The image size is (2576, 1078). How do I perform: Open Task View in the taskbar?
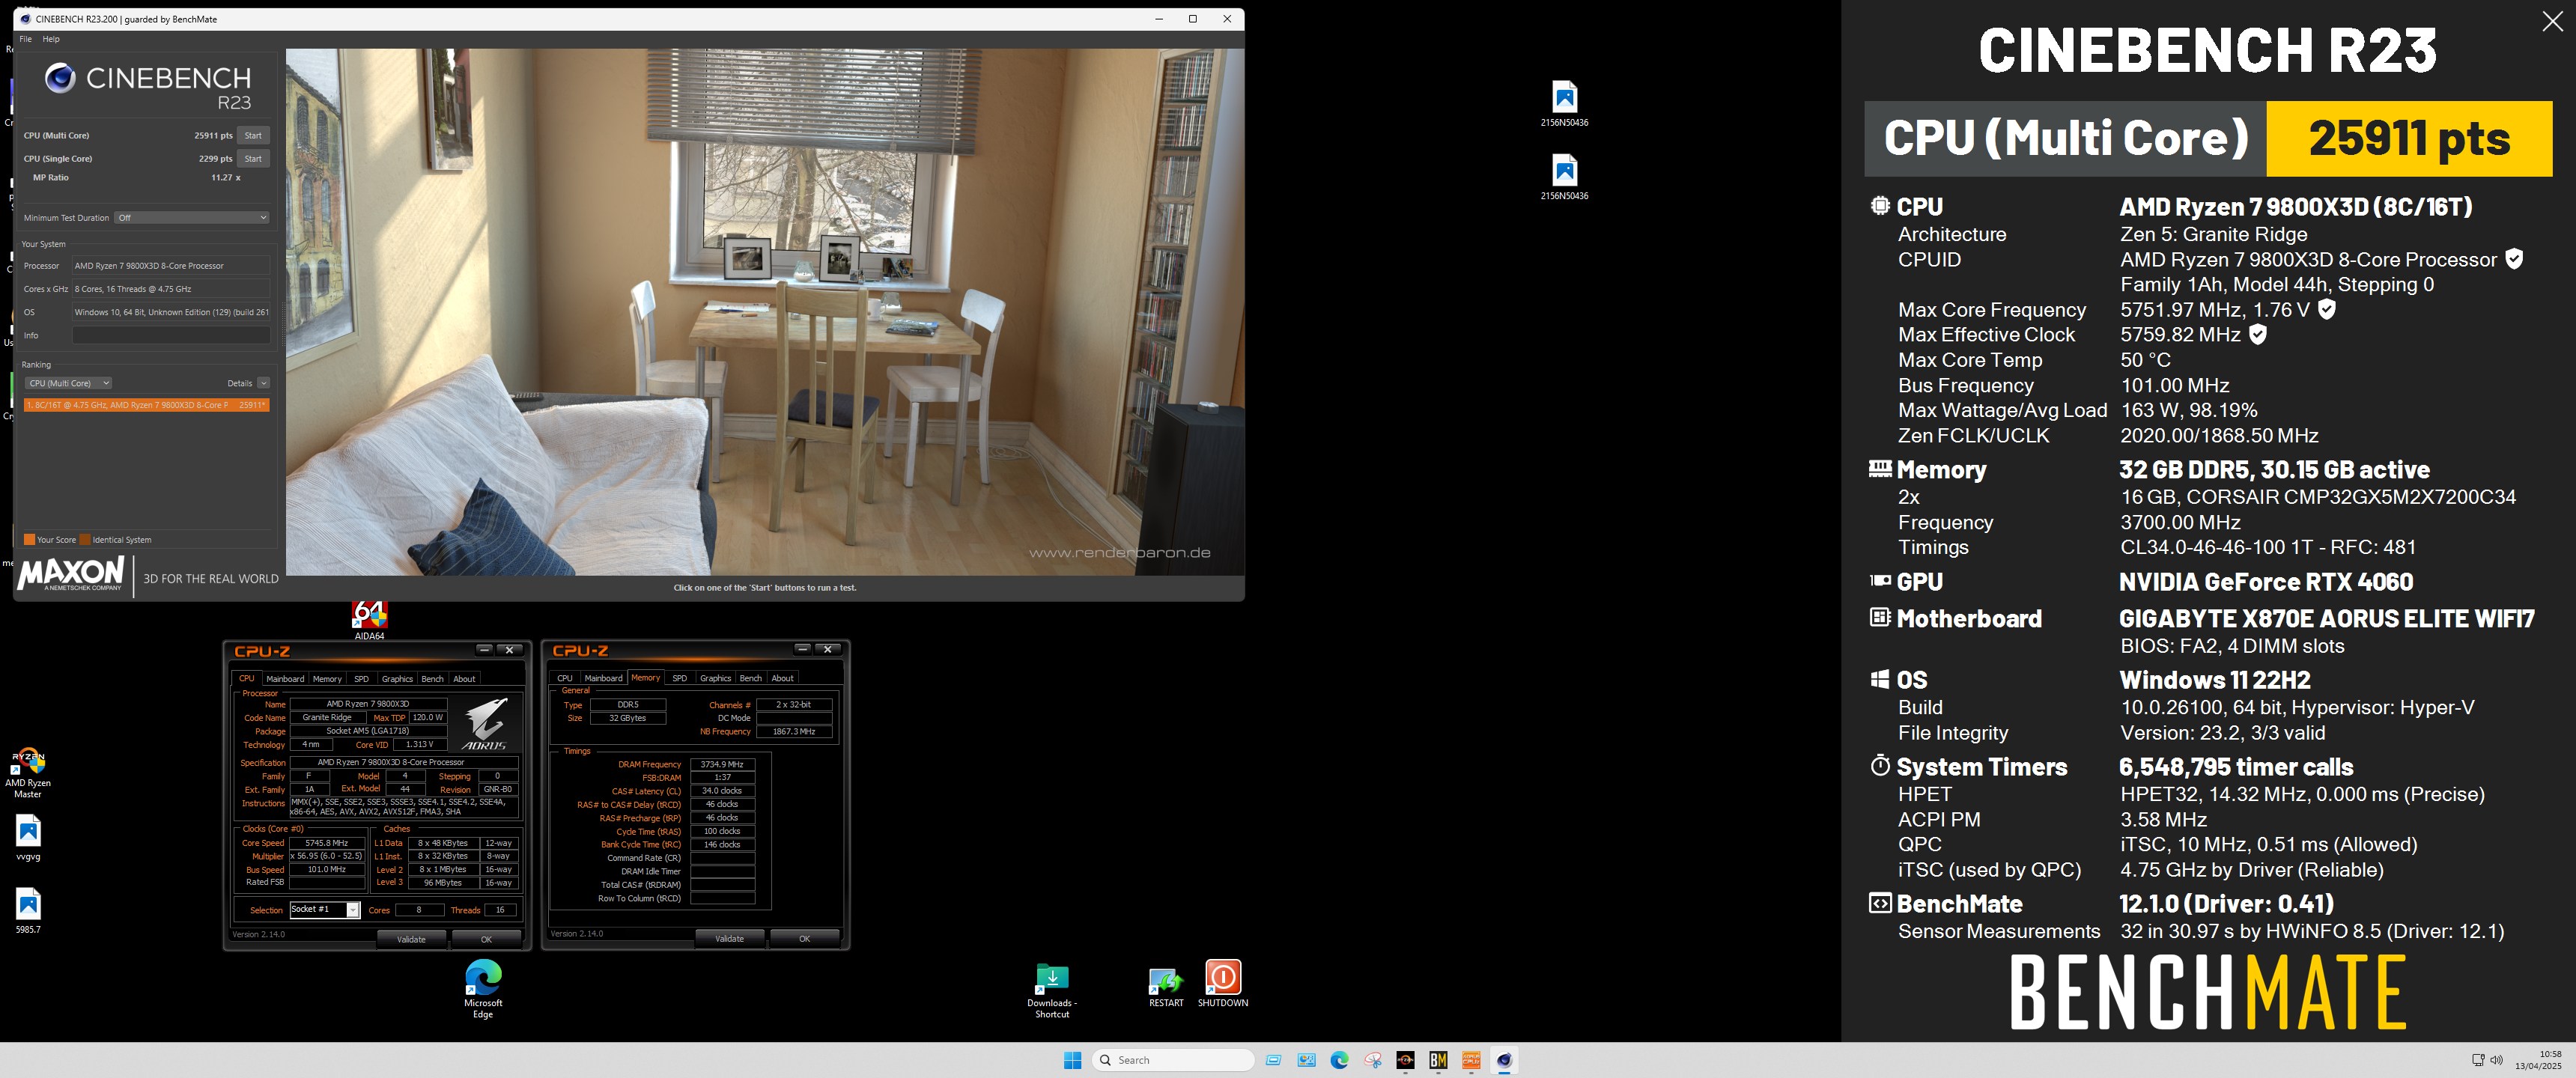click(1273, 1060)
